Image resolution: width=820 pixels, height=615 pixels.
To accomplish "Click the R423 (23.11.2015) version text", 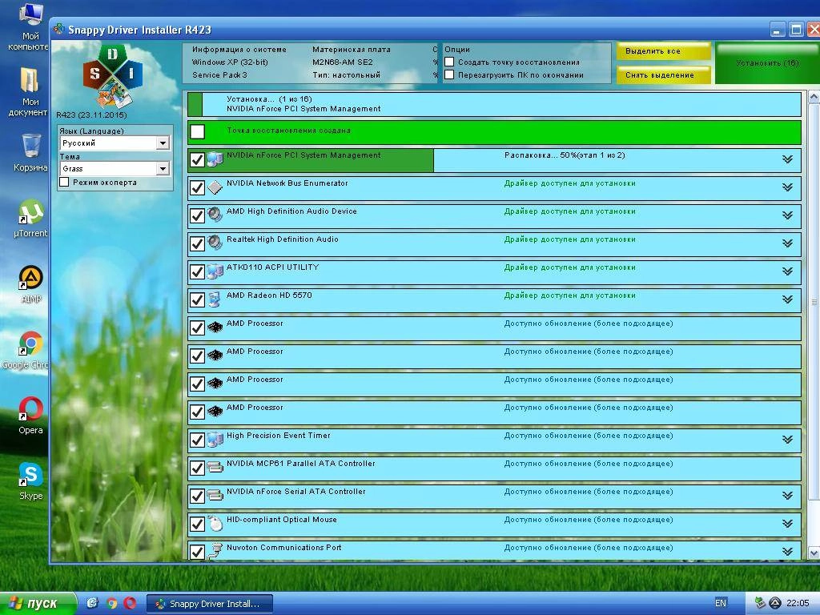I will (x=91, y=115).
